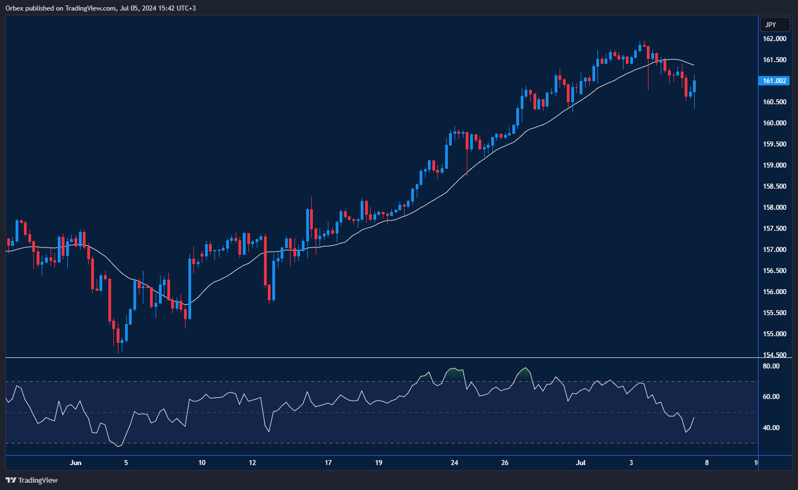The height and width of the screenshot is (490, 798).
Task: Click the Orbex published on TradingView.com text
Action: click(101, 8)
